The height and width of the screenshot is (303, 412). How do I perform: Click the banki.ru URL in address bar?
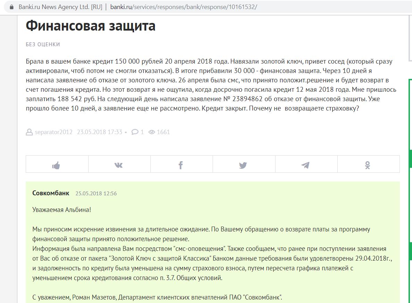coord(183,7)
